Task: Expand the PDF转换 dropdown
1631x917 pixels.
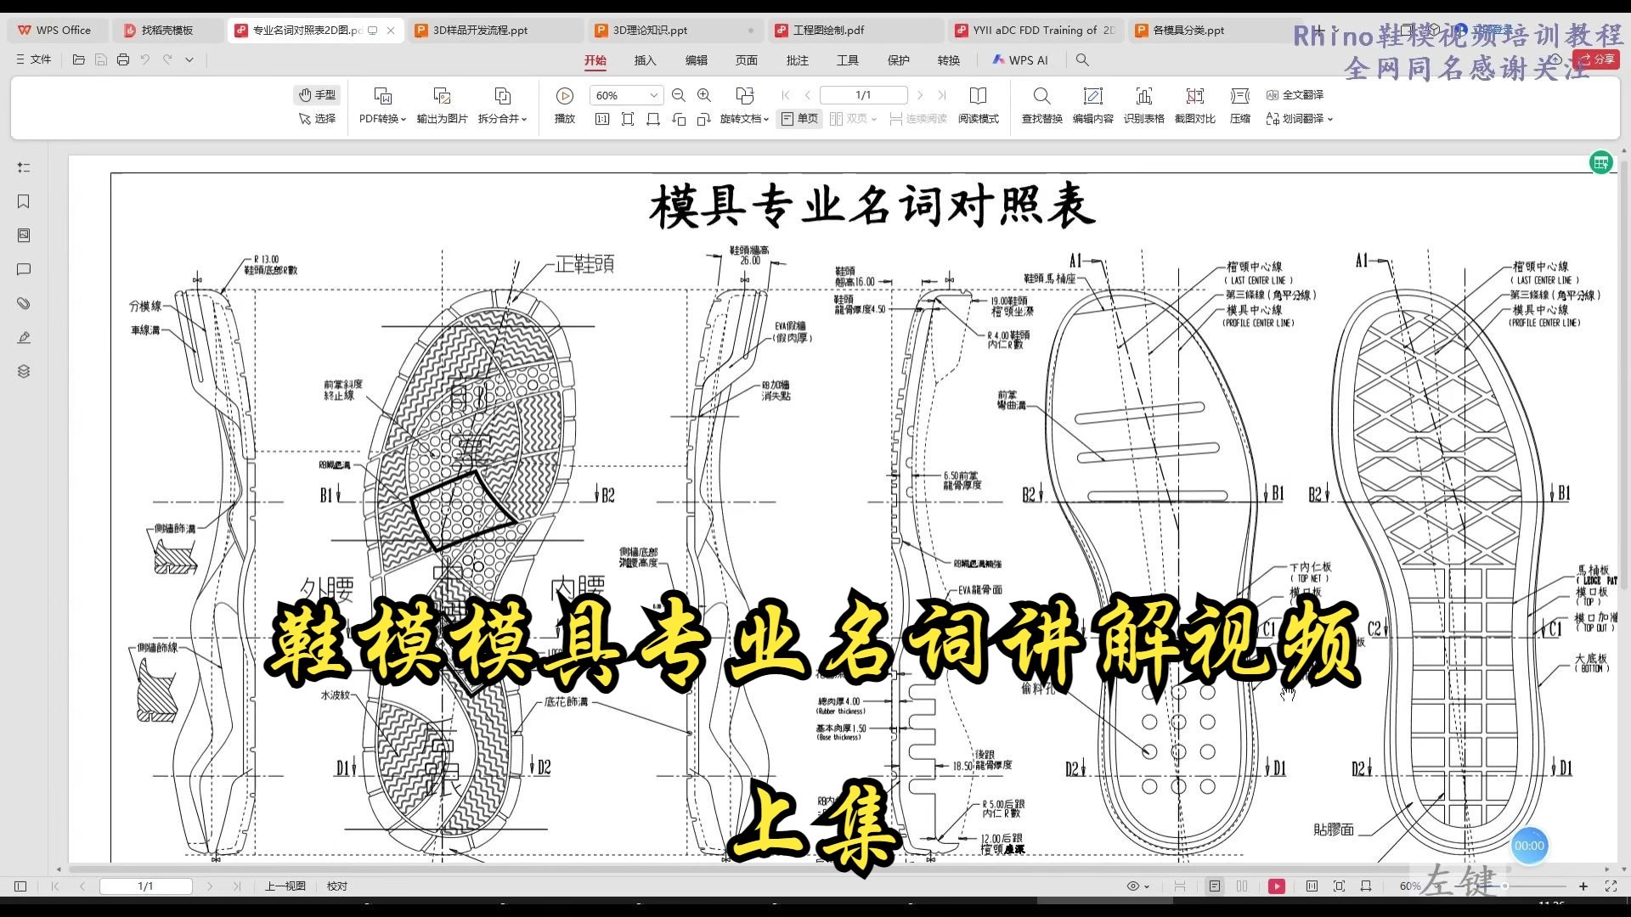Action: pos(381,119)
